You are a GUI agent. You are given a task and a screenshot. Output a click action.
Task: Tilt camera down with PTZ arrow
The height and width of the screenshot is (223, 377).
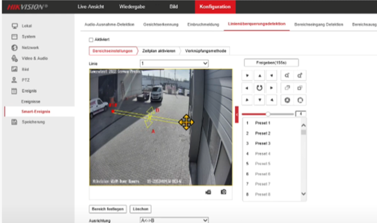(260, 100)
